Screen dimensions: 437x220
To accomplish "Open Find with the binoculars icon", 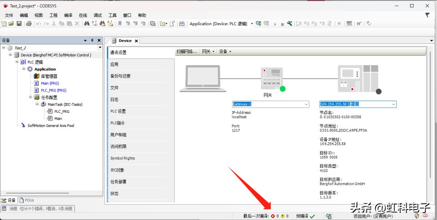I will (x=87, y=24).
